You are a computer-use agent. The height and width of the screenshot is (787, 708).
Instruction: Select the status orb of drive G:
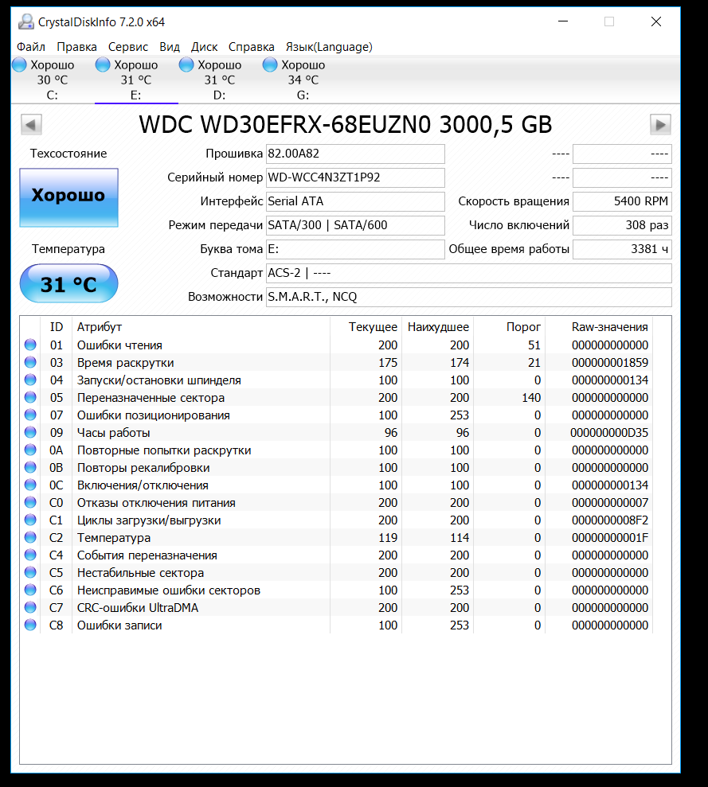270,64
